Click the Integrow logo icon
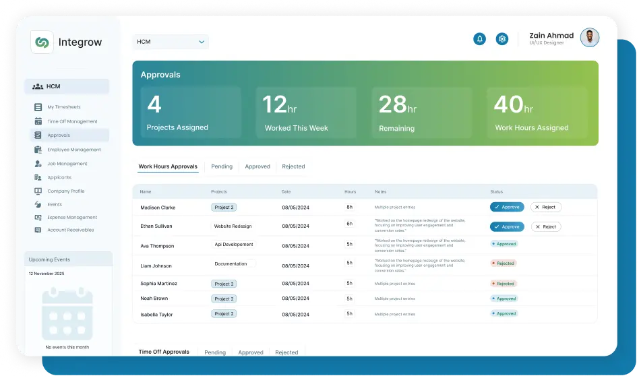Screen dimensions: 639x378 click(42, 42)
